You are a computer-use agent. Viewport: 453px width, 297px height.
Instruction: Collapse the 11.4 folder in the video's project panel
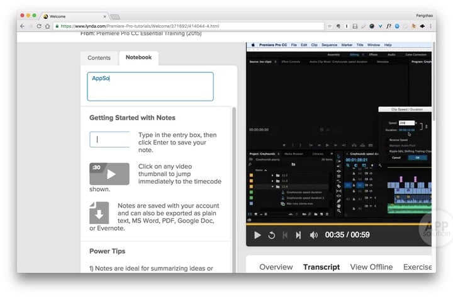(272, 187)
